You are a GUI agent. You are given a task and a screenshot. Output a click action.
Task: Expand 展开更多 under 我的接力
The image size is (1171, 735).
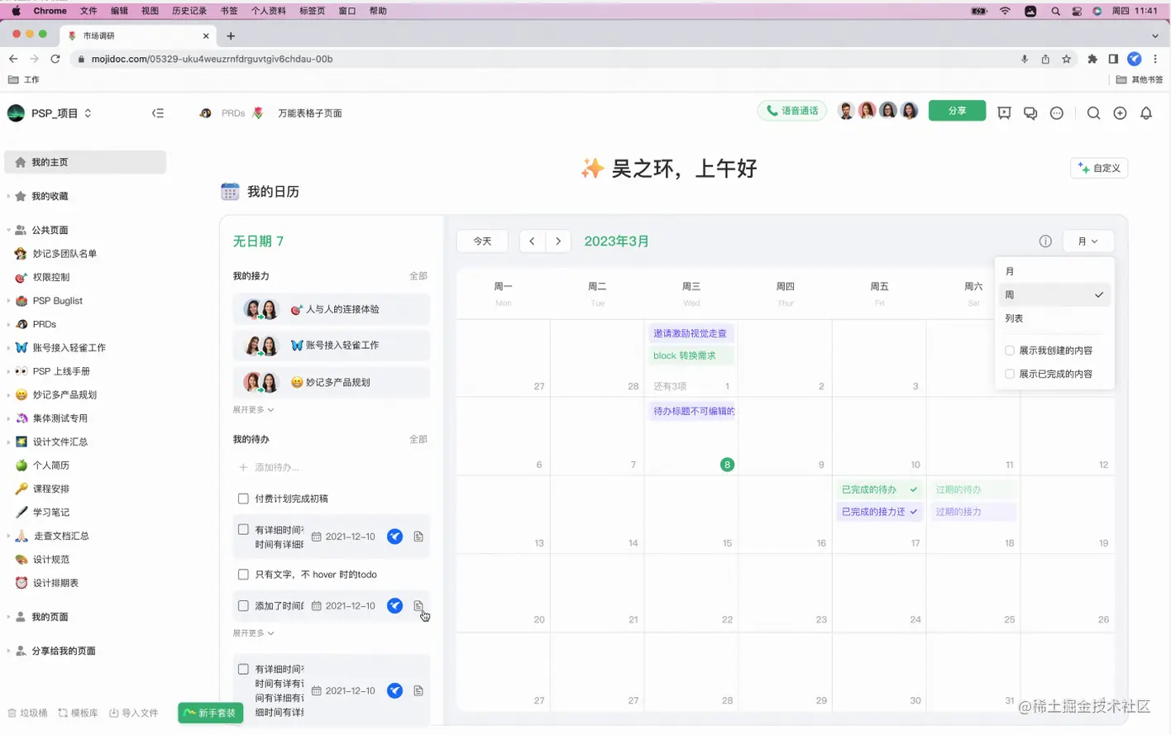(x=253, y=410)
